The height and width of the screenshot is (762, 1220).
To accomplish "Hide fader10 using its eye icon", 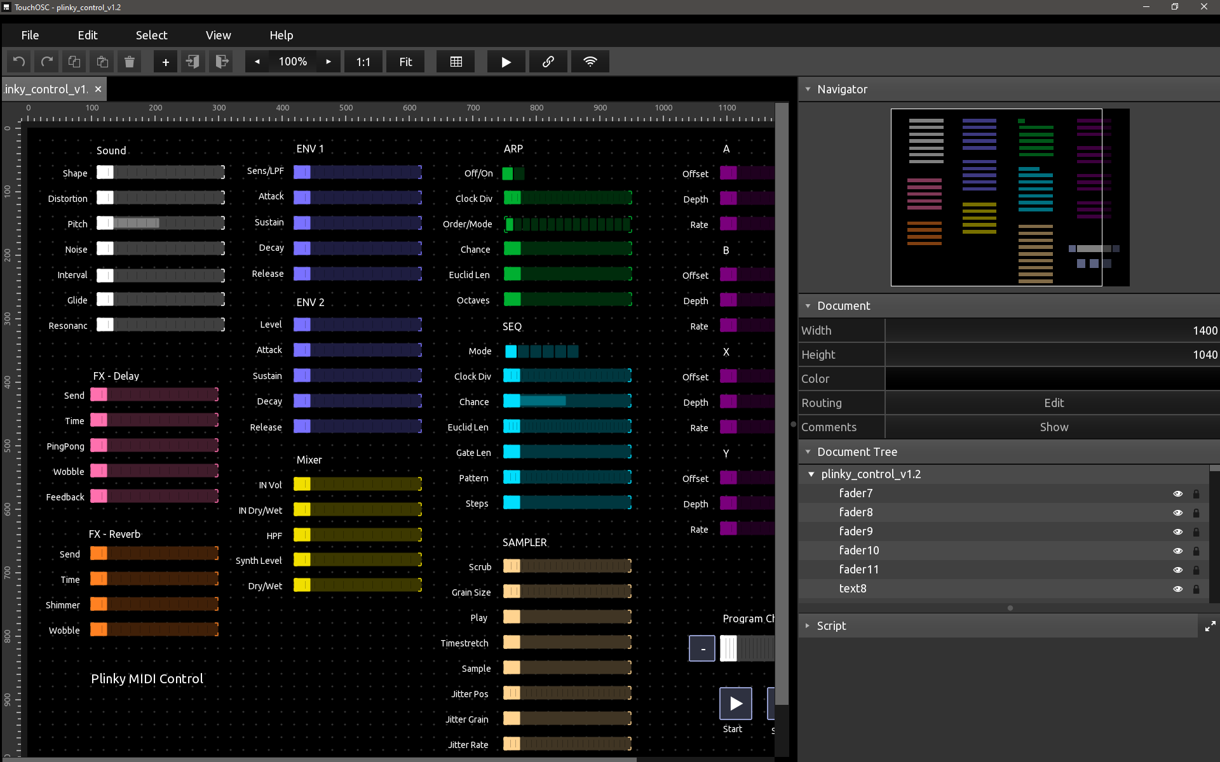I will [1177, 551].
